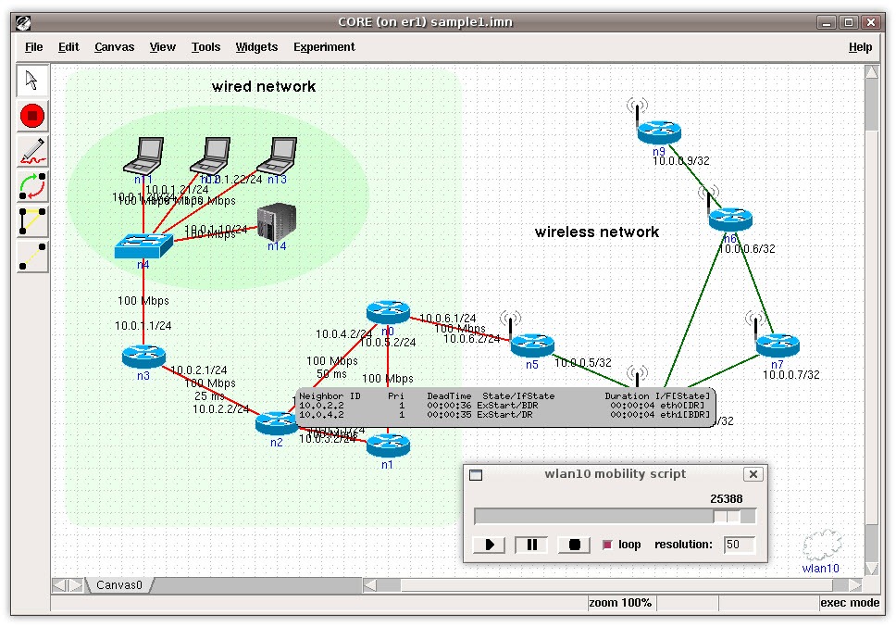Stop the mobility script playback

click(574, 545)
